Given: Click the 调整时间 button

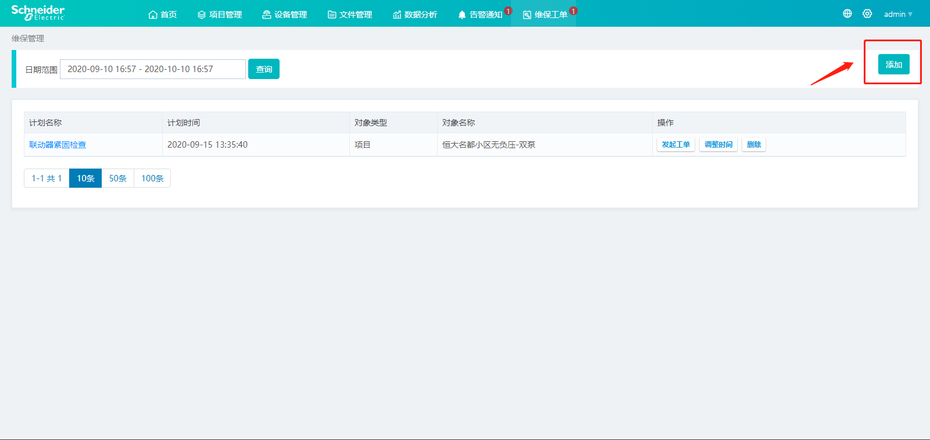Looking at the screenshot, I should [x=718, y=145].
